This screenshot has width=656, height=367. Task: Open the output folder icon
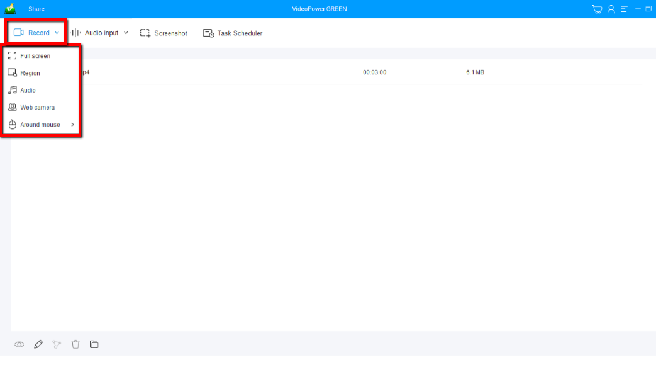[94, 344]
